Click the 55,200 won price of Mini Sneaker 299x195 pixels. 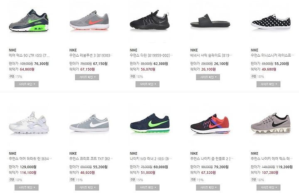282,64
